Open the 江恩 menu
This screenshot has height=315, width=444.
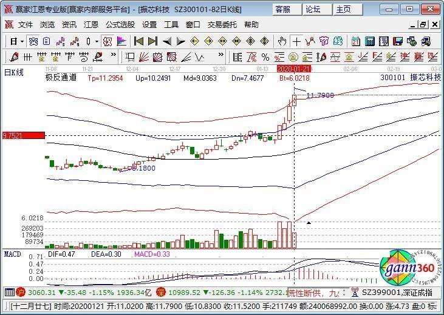tap(91, 25)
